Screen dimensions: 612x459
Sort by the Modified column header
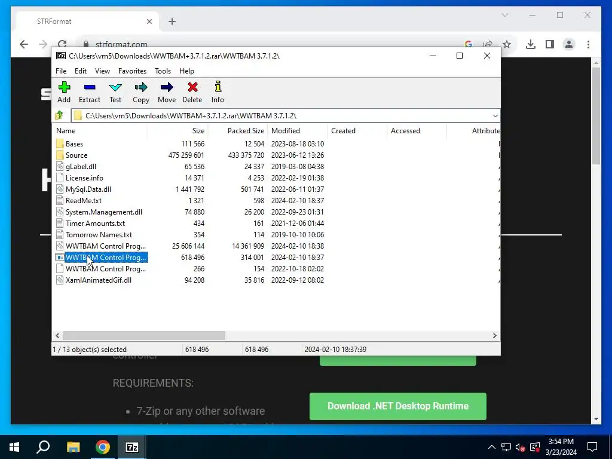pyautogui.click(x=297, y=131)
